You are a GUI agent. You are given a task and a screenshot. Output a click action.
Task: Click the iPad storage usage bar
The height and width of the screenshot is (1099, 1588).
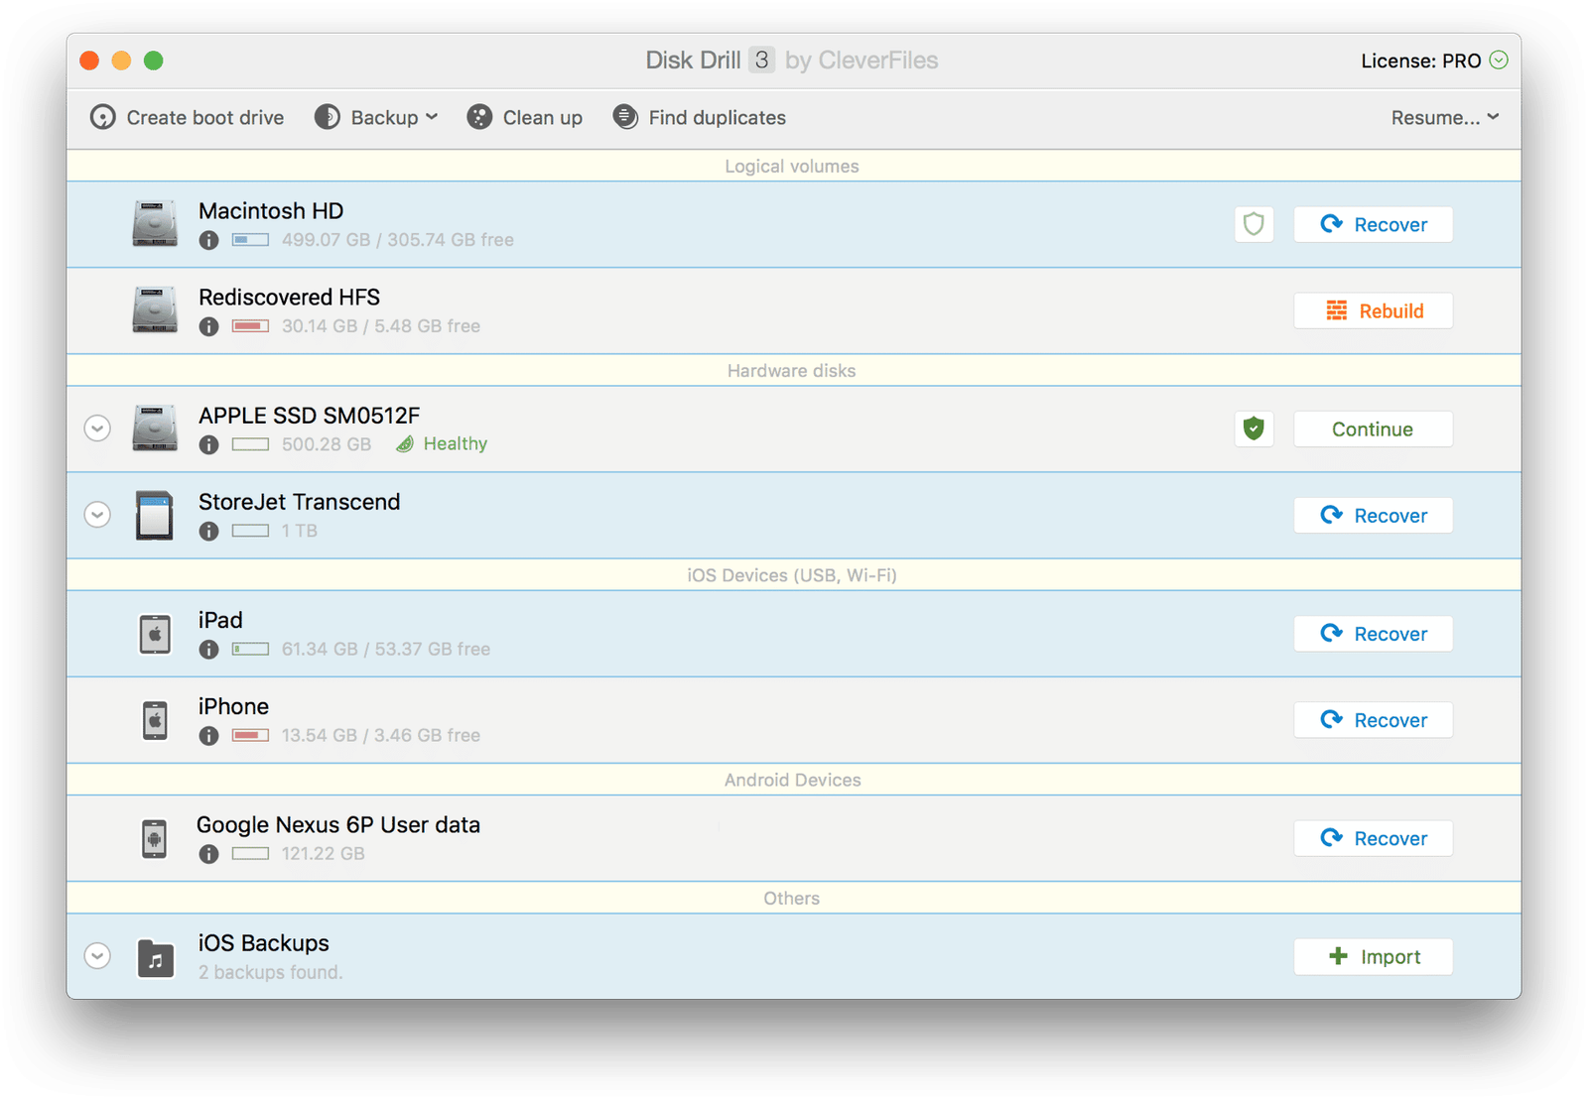[250, 649]
